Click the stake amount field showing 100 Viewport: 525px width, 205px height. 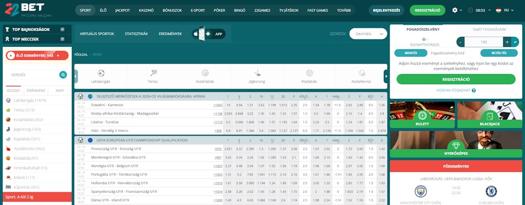point(484,42)
